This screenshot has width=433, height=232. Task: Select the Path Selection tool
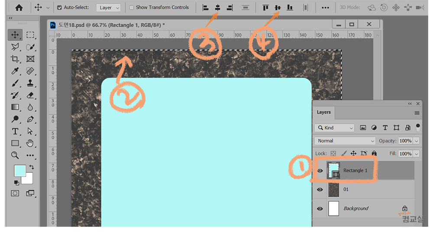click(30, 131)
